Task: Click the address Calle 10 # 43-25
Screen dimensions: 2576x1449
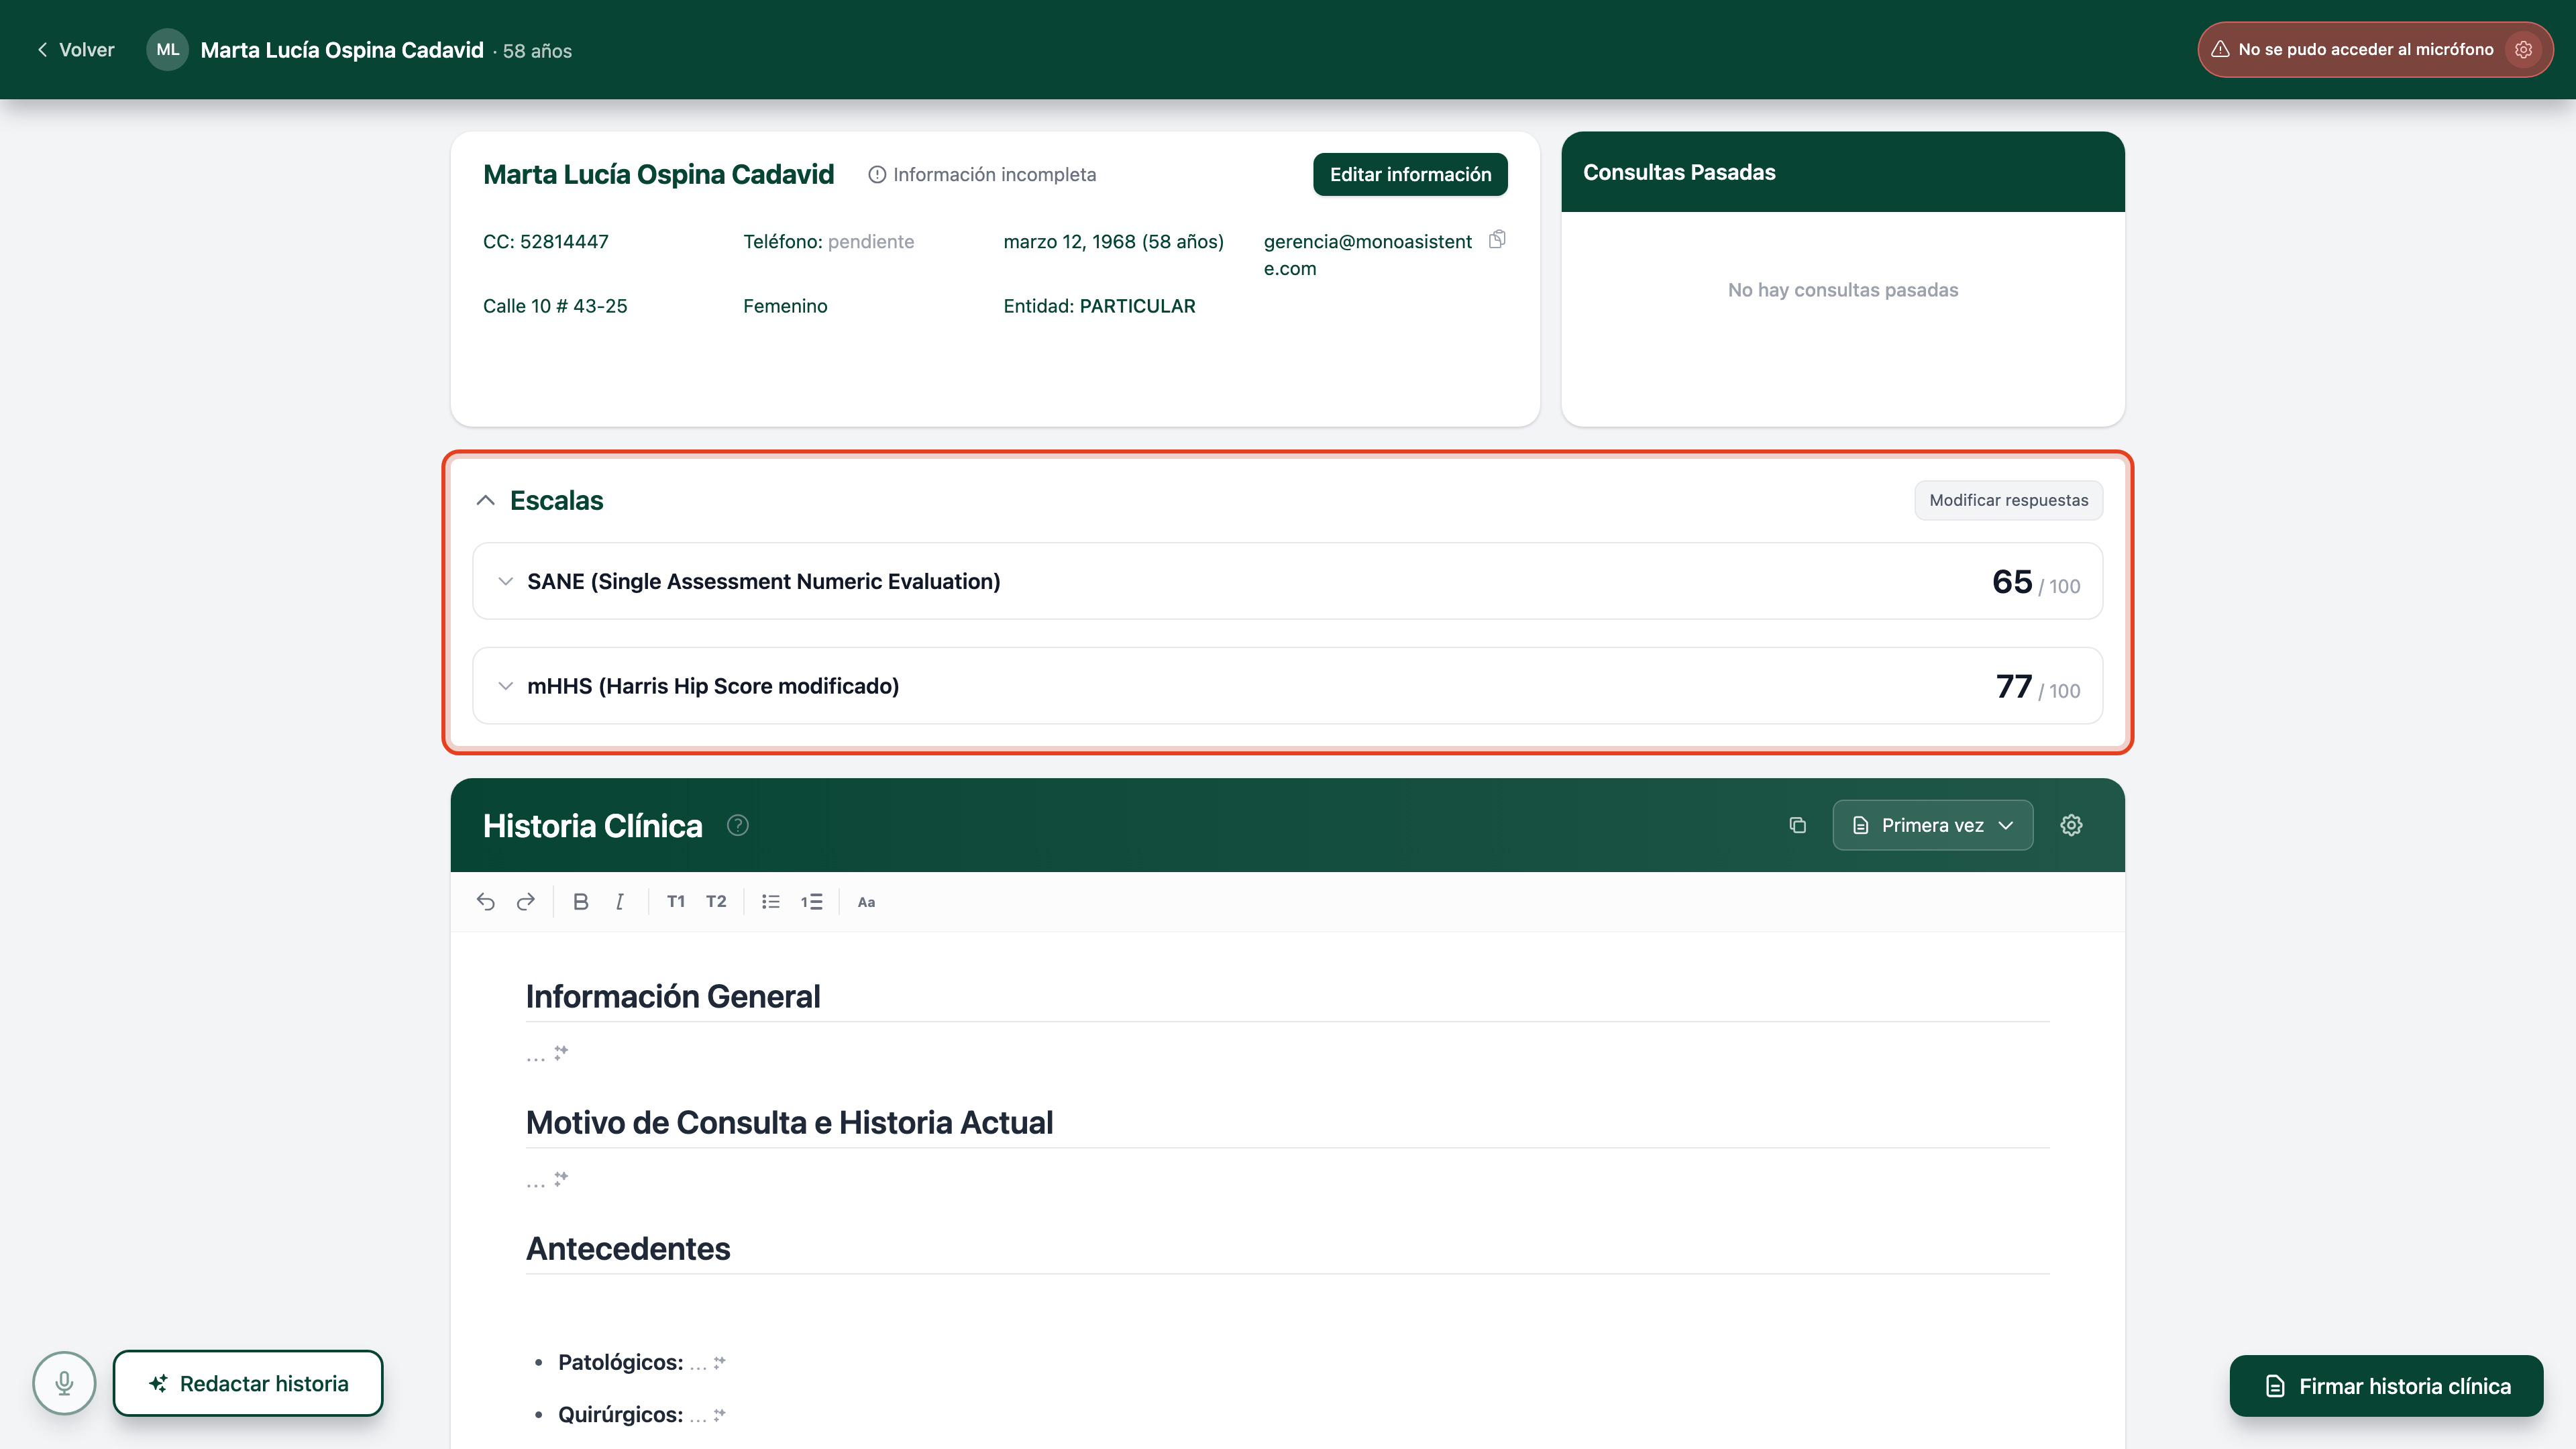Action: click(x=555, y=306)
